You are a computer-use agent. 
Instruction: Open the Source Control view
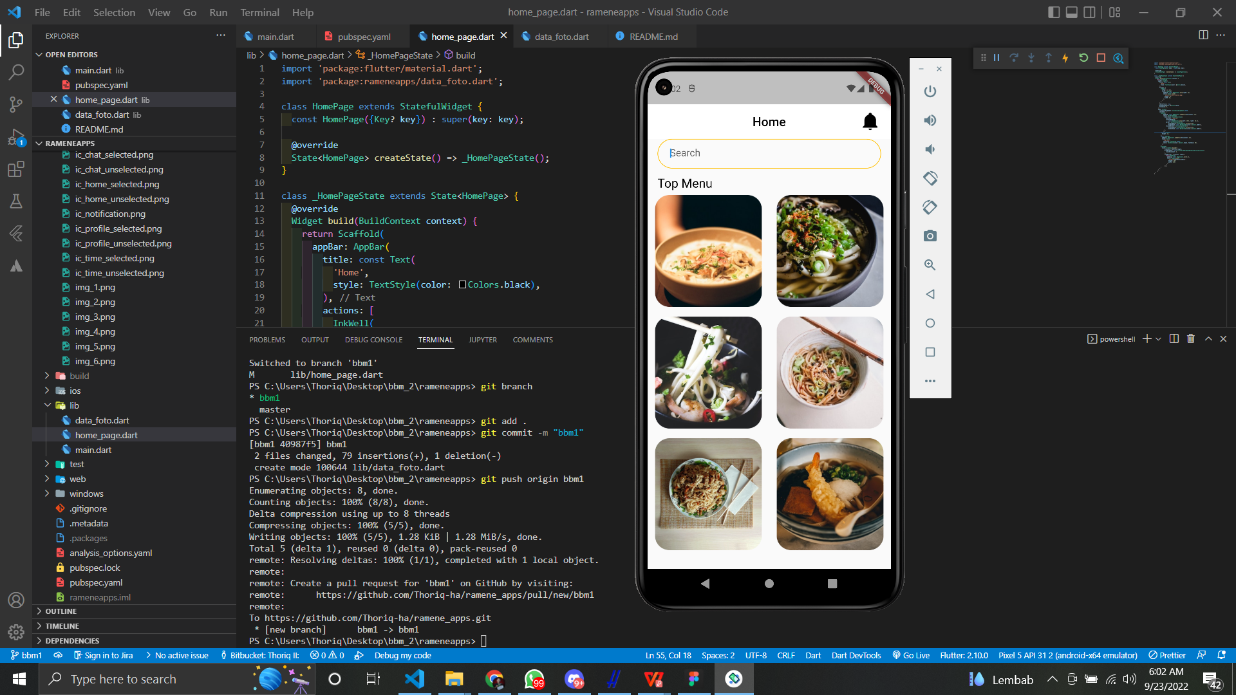tap(16, 104)
